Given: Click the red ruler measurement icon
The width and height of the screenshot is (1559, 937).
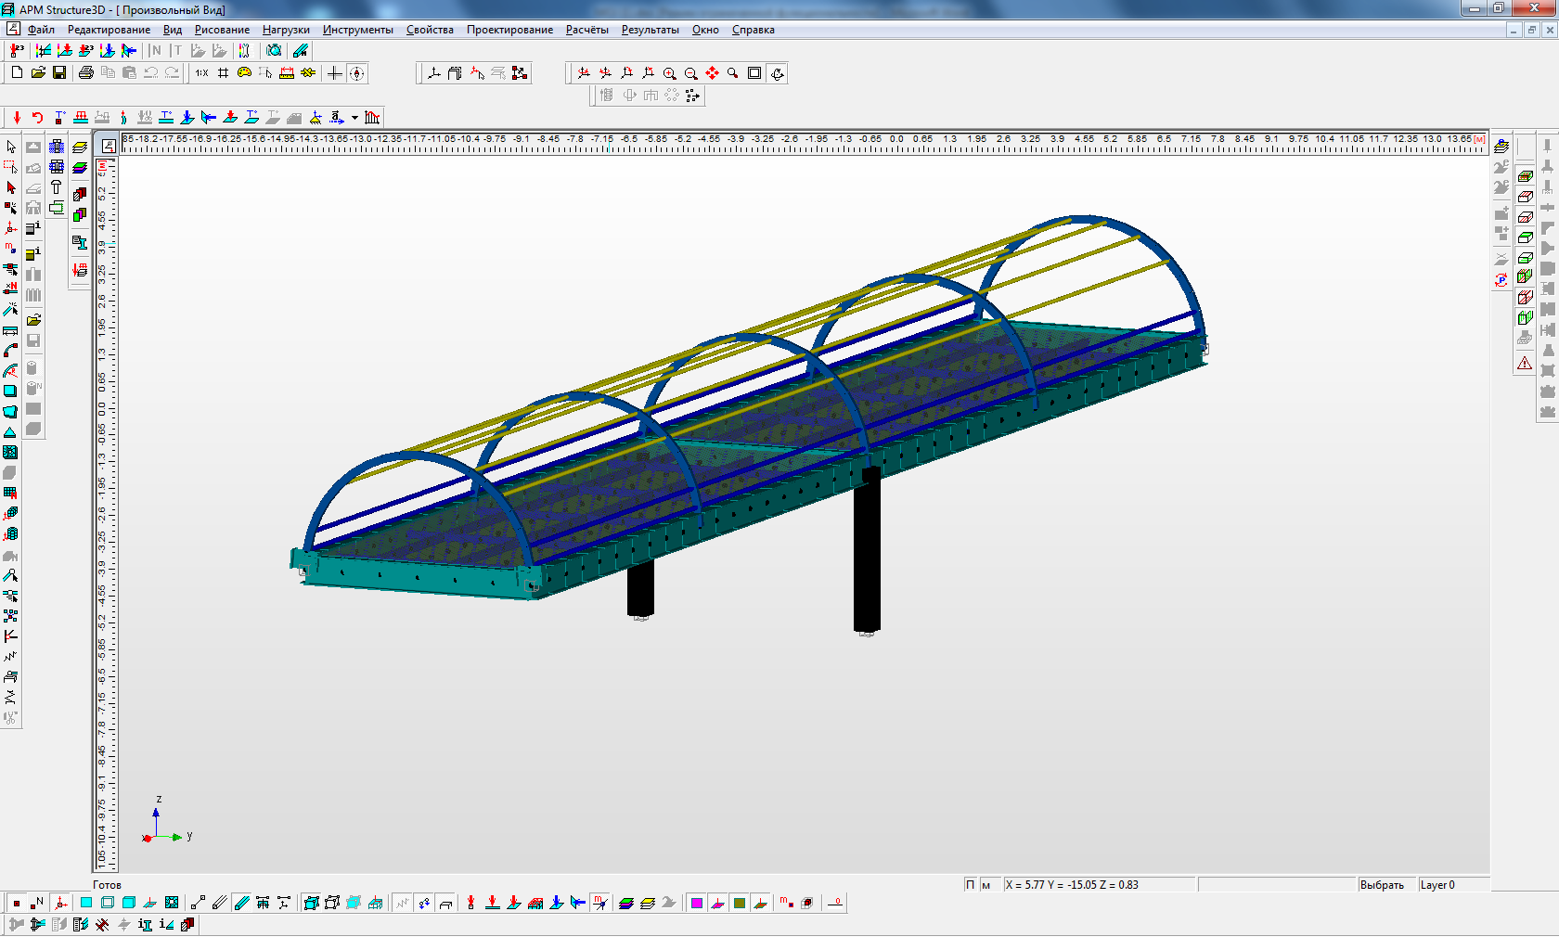Looking at the screenshot, I should (287, 72).
